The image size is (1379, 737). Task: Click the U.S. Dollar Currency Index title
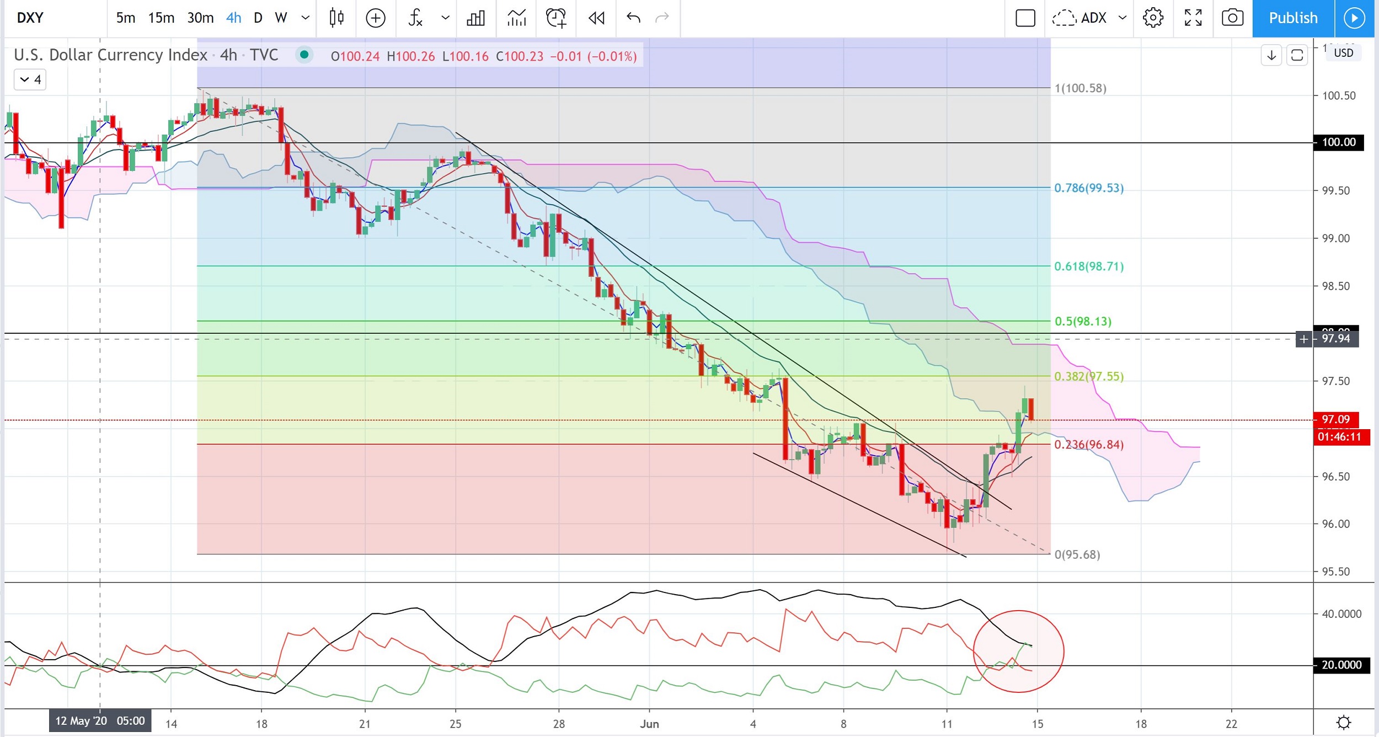click(110, 55)
